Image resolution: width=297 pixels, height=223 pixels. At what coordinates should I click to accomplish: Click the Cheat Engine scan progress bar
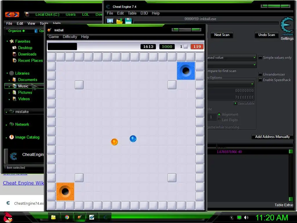206,23
